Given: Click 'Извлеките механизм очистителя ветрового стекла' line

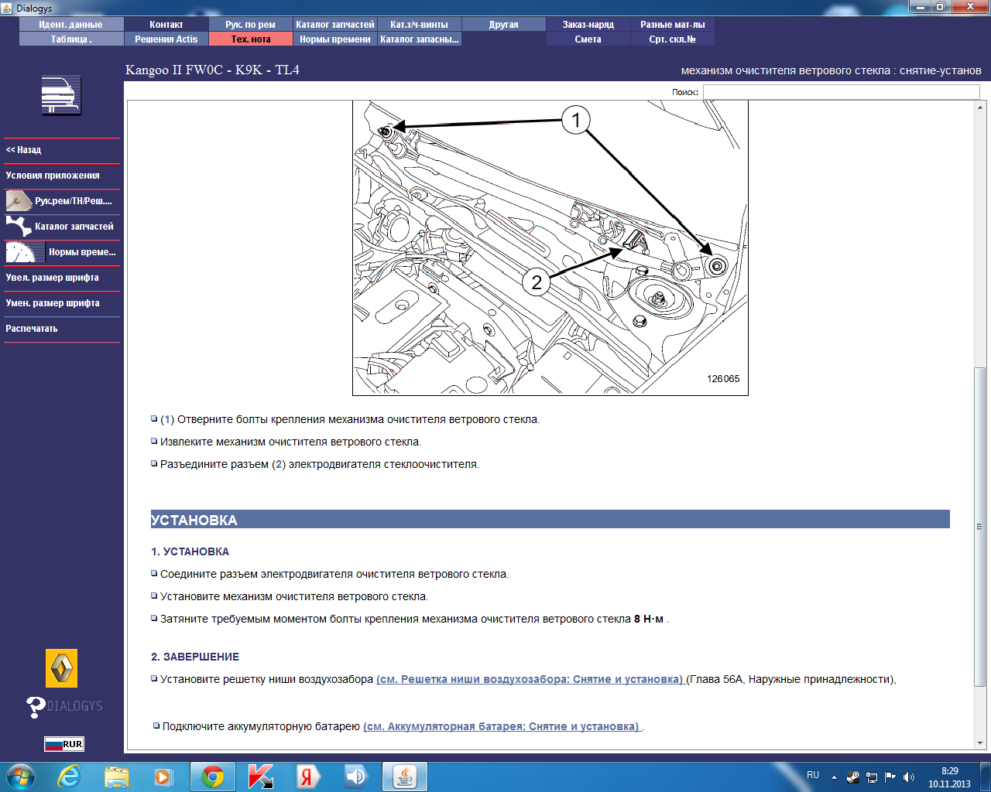Looking at the screenshot, I should [290, 442].
